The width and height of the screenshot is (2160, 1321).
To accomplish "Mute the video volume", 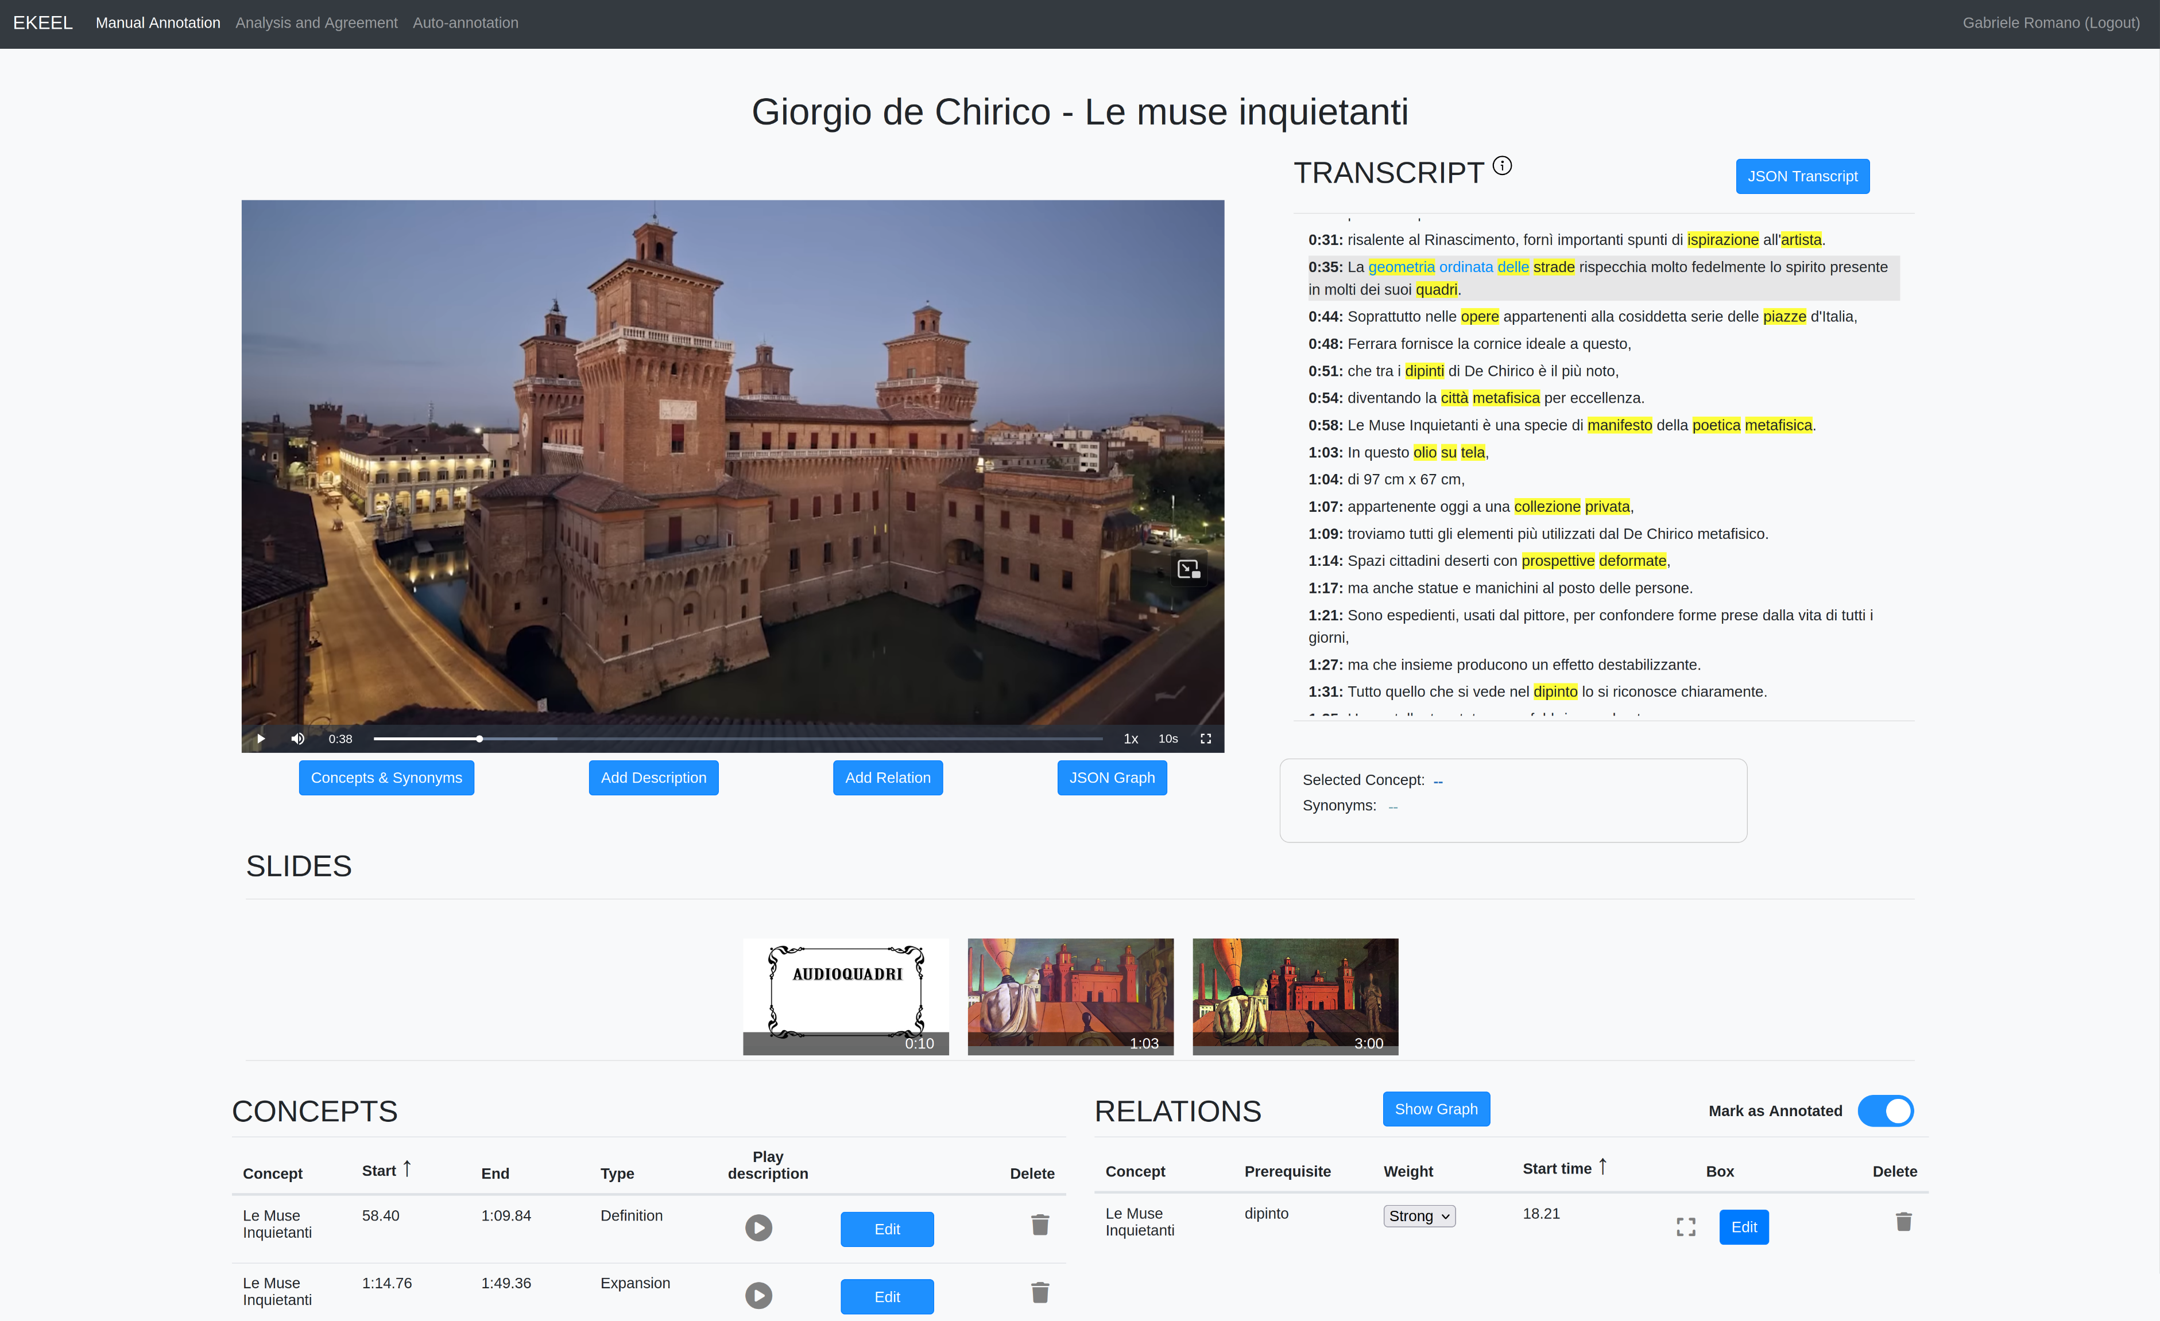I will [x=298, y=739].
